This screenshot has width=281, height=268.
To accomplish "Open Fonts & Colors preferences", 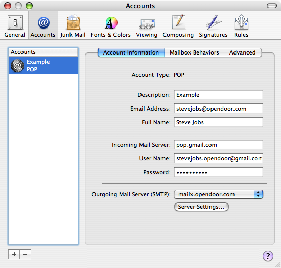I will pyautogui.click(x=111, y=26).
